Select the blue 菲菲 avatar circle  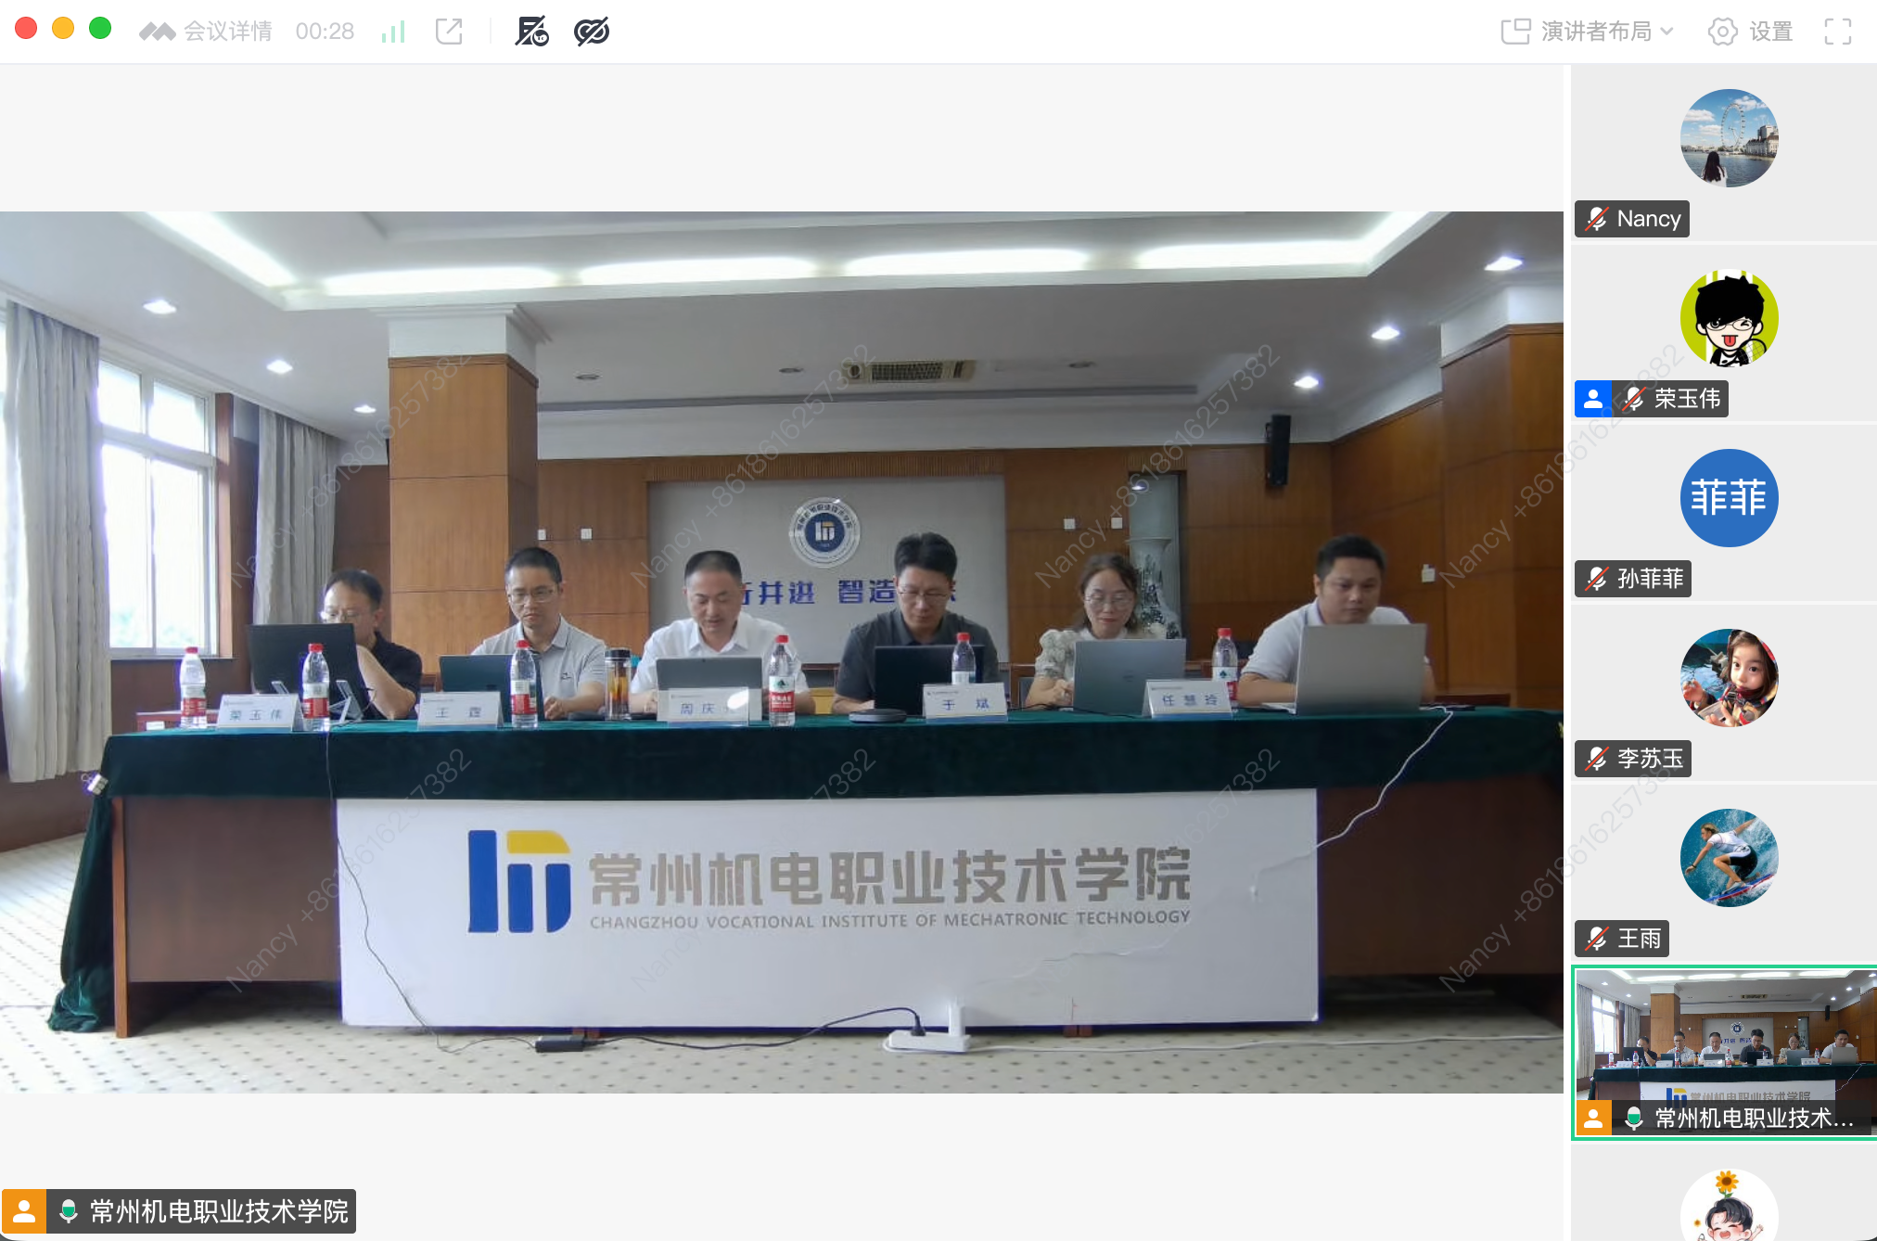tap(1730, 498)
